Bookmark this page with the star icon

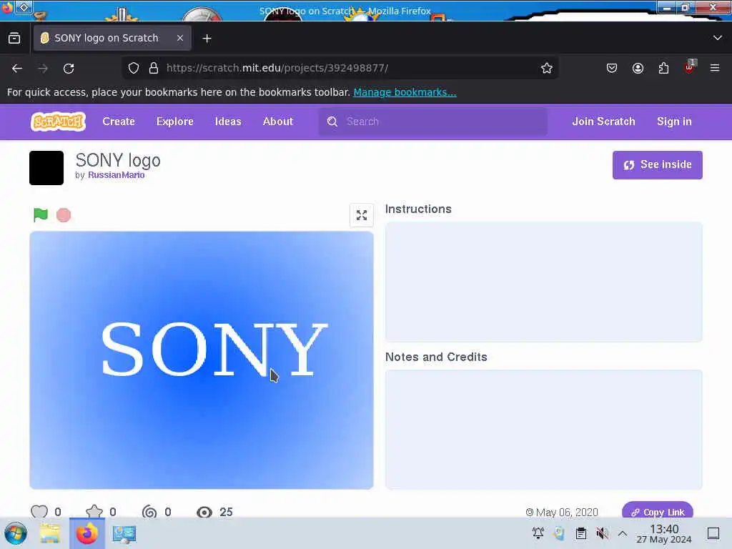click(x=547, y=68)
